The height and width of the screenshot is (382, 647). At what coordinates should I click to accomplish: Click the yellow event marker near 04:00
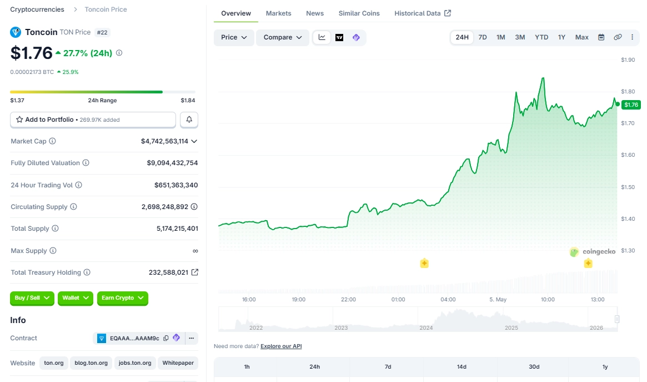pos(424,263)
